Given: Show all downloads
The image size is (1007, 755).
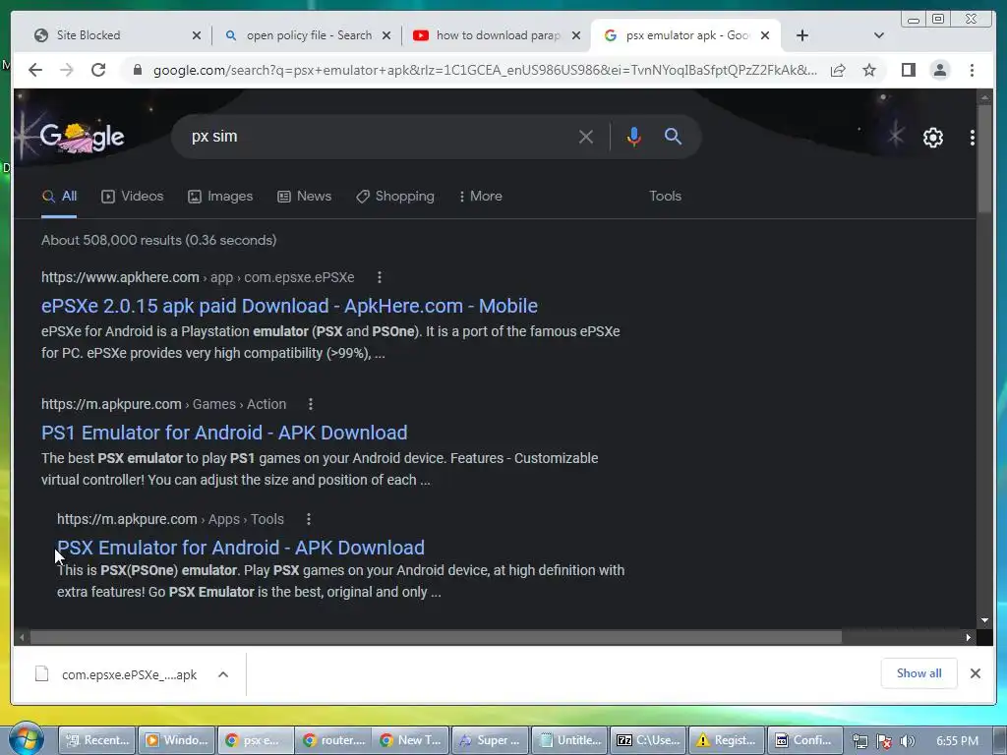Looking at the screenshot, I should 919,673.
